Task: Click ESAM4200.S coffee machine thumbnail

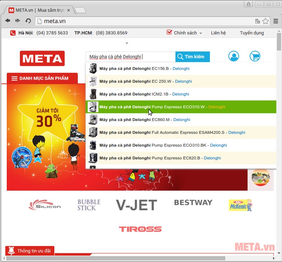Action: point(93,132)
